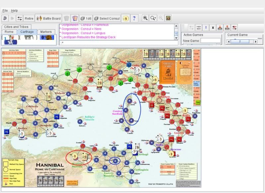Click the greyed zoom out magnifier
This screenshot has width=265, height=193.
pos(161,18)
